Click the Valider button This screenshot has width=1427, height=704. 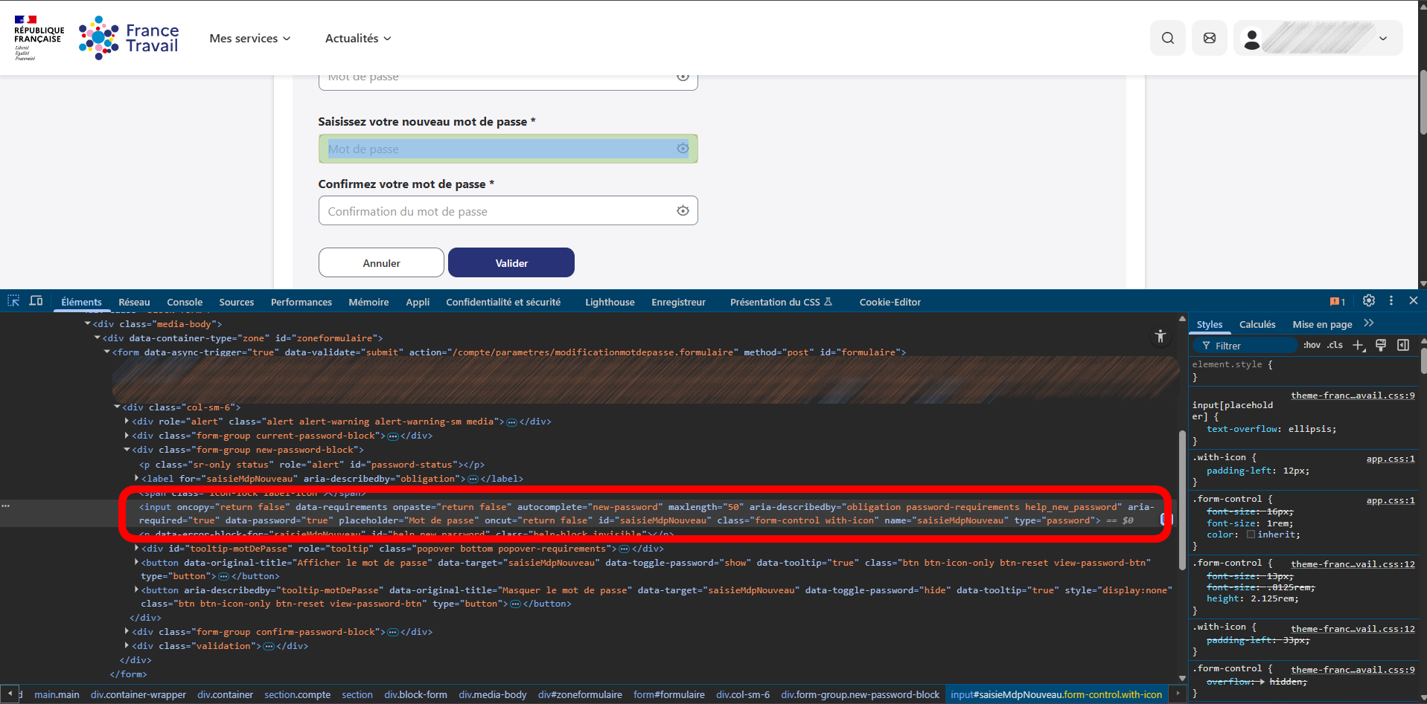click(x=511, y=262)
